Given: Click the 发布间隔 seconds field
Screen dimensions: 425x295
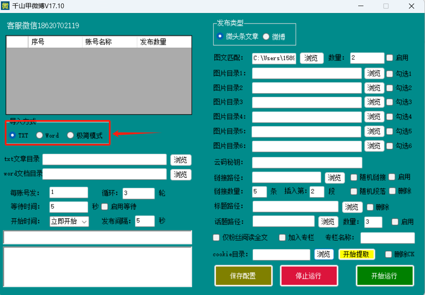Looking at the screenshot, I should click(145, 221).
